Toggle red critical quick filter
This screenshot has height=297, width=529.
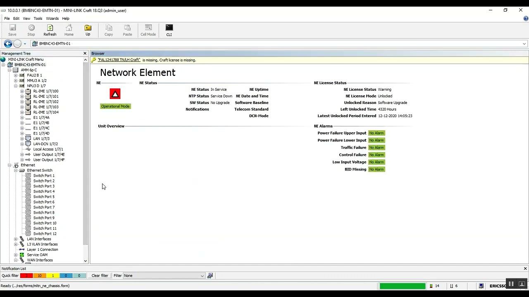[x=26, y=276]
